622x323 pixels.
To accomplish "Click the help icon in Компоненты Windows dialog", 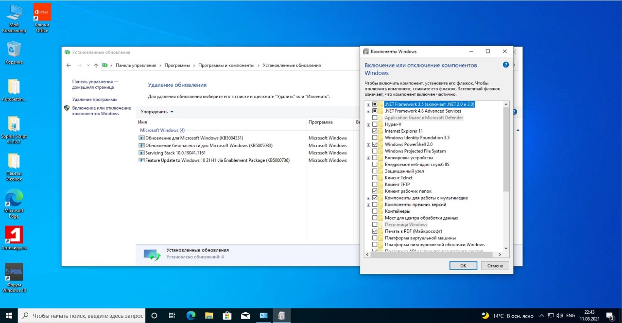I will click(x=506, y=65).
